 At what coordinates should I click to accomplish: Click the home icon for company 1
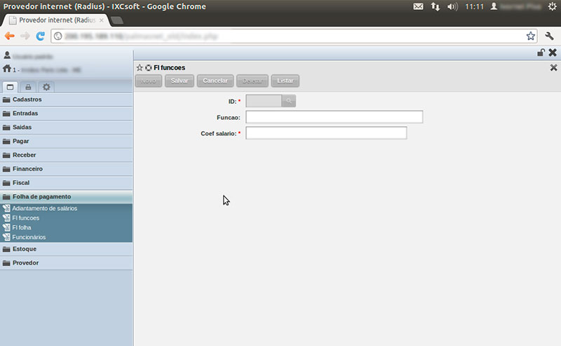[7, 68]
